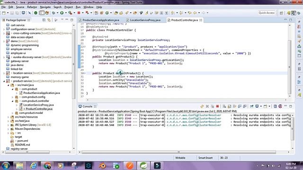The height and width of the screenshot is (170, 303).
Task: Toggle Pin Console button
Action: pyautogui.click(x=251, y=106)
